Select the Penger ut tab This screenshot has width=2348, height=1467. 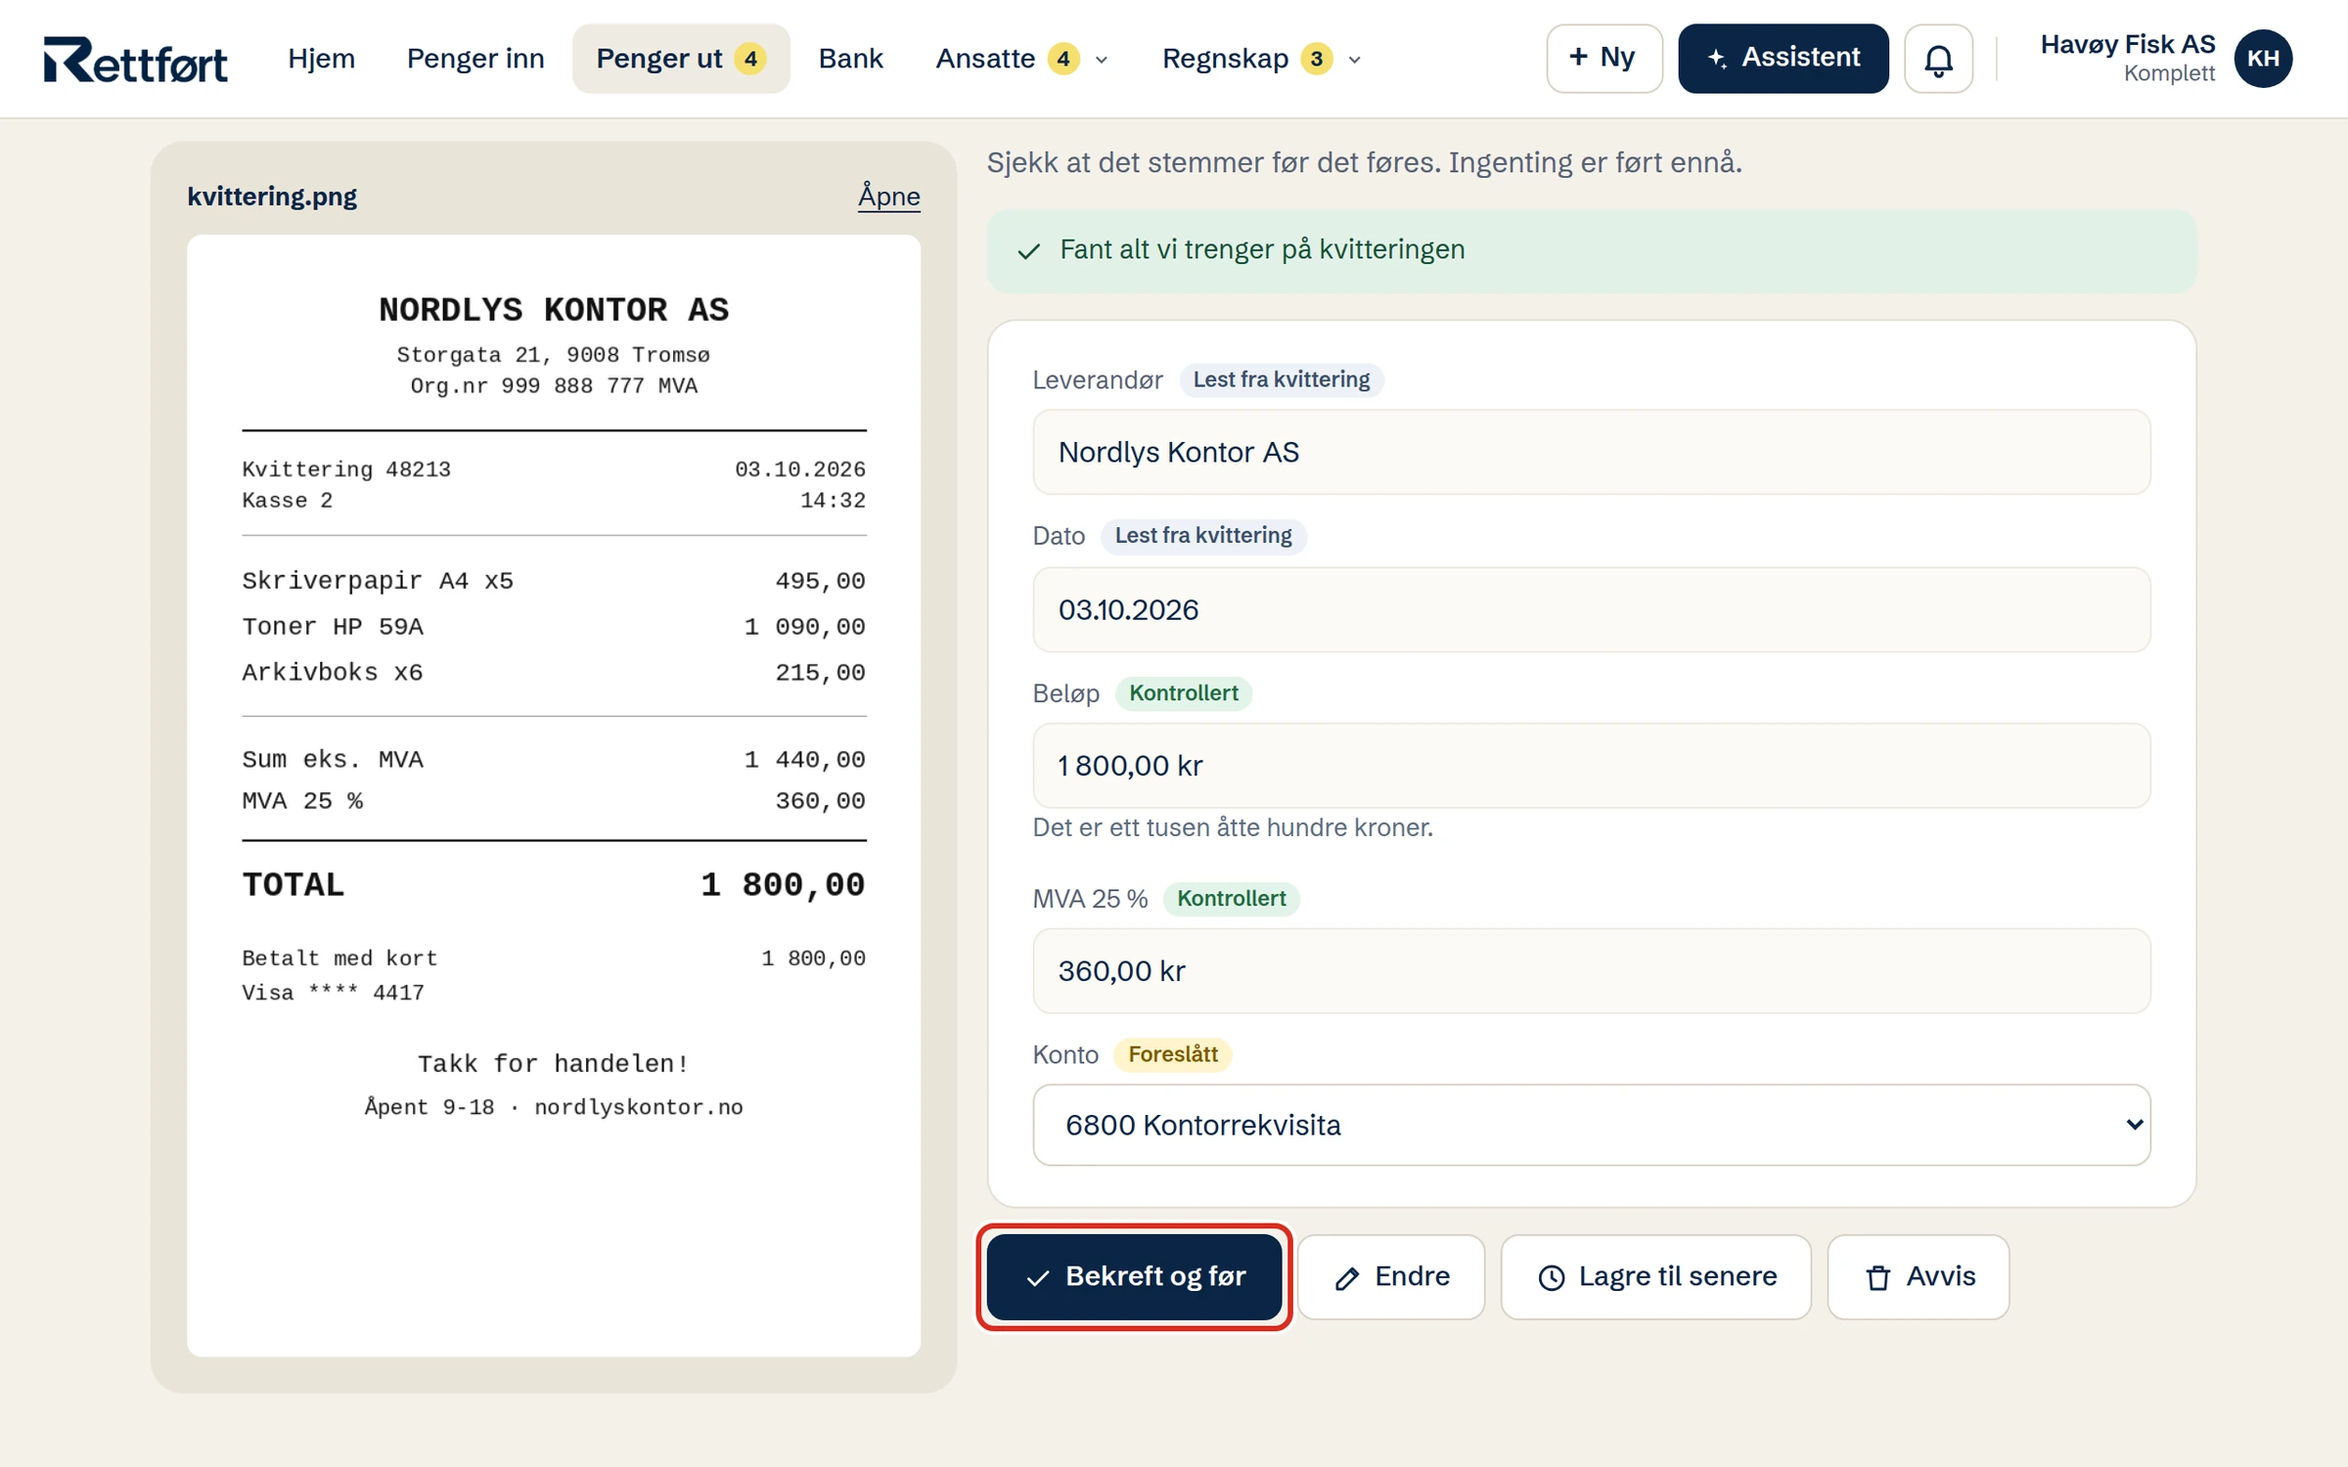[681, 59]
